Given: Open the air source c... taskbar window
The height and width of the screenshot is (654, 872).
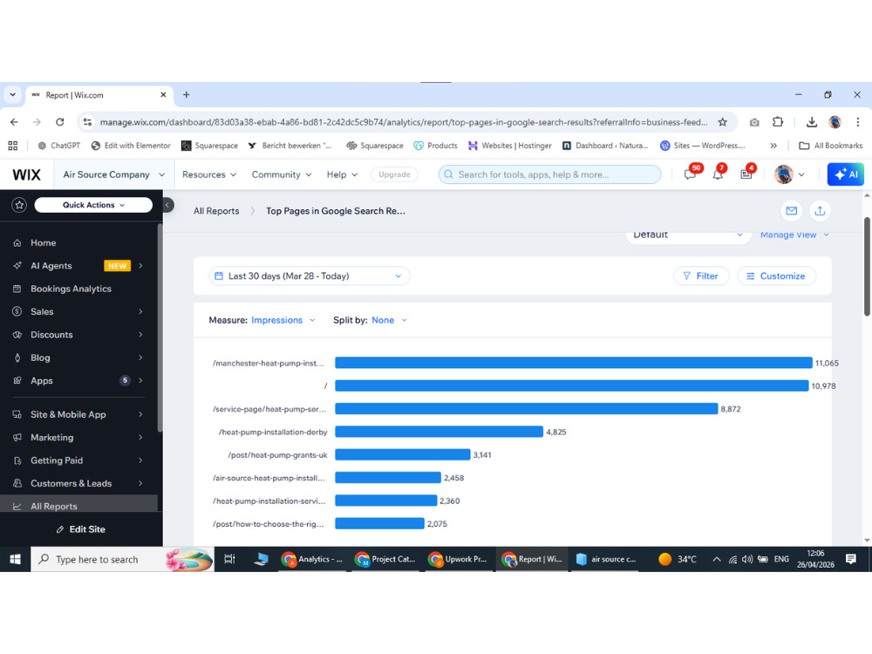Looking at the screenshot, I should [x=606, y=560].
